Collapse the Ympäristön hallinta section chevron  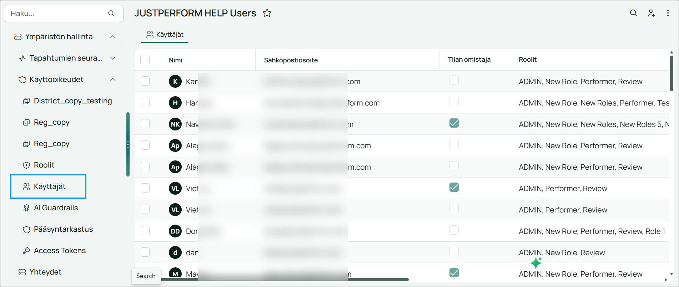click(x=113, y=37)
